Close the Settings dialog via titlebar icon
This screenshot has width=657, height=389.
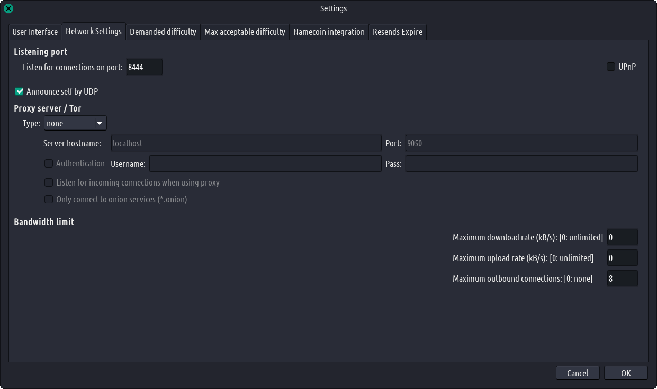click(x=8, y=8)
